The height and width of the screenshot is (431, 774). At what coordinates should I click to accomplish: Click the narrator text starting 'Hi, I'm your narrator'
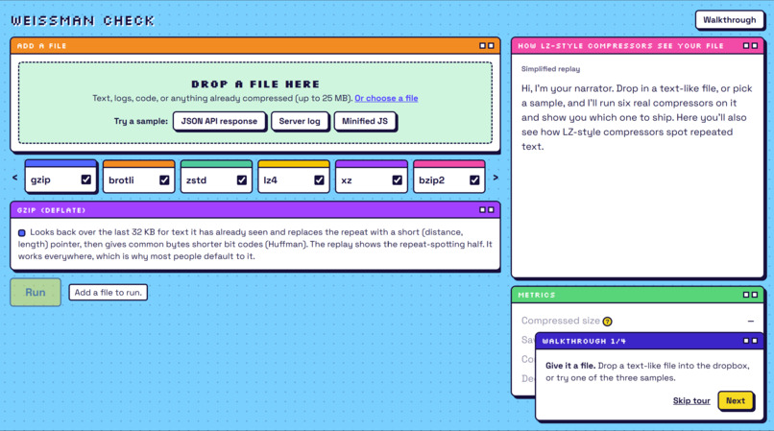(x=637, y=117)
